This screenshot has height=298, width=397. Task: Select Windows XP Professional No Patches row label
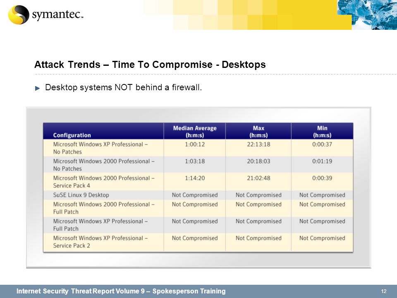[100, 148]
